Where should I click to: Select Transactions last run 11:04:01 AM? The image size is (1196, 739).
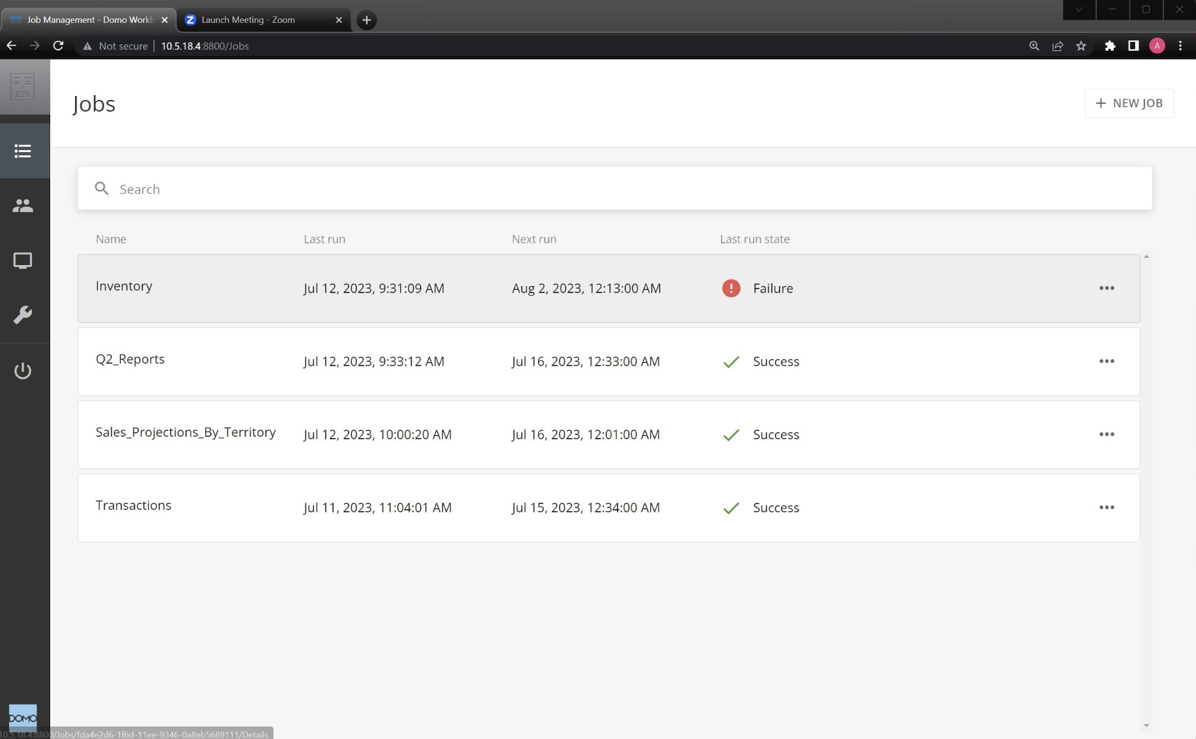click(x=377, y=508)
